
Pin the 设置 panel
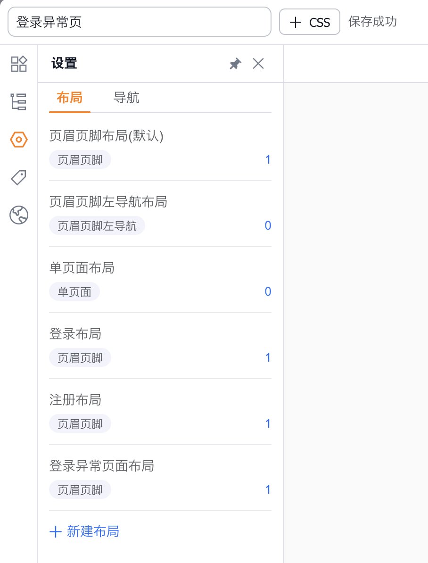(235, 64)
